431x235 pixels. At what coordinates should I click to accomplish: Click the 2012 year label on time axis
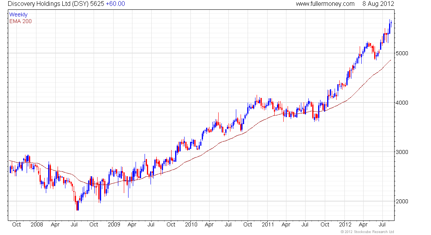pos(345,224)
